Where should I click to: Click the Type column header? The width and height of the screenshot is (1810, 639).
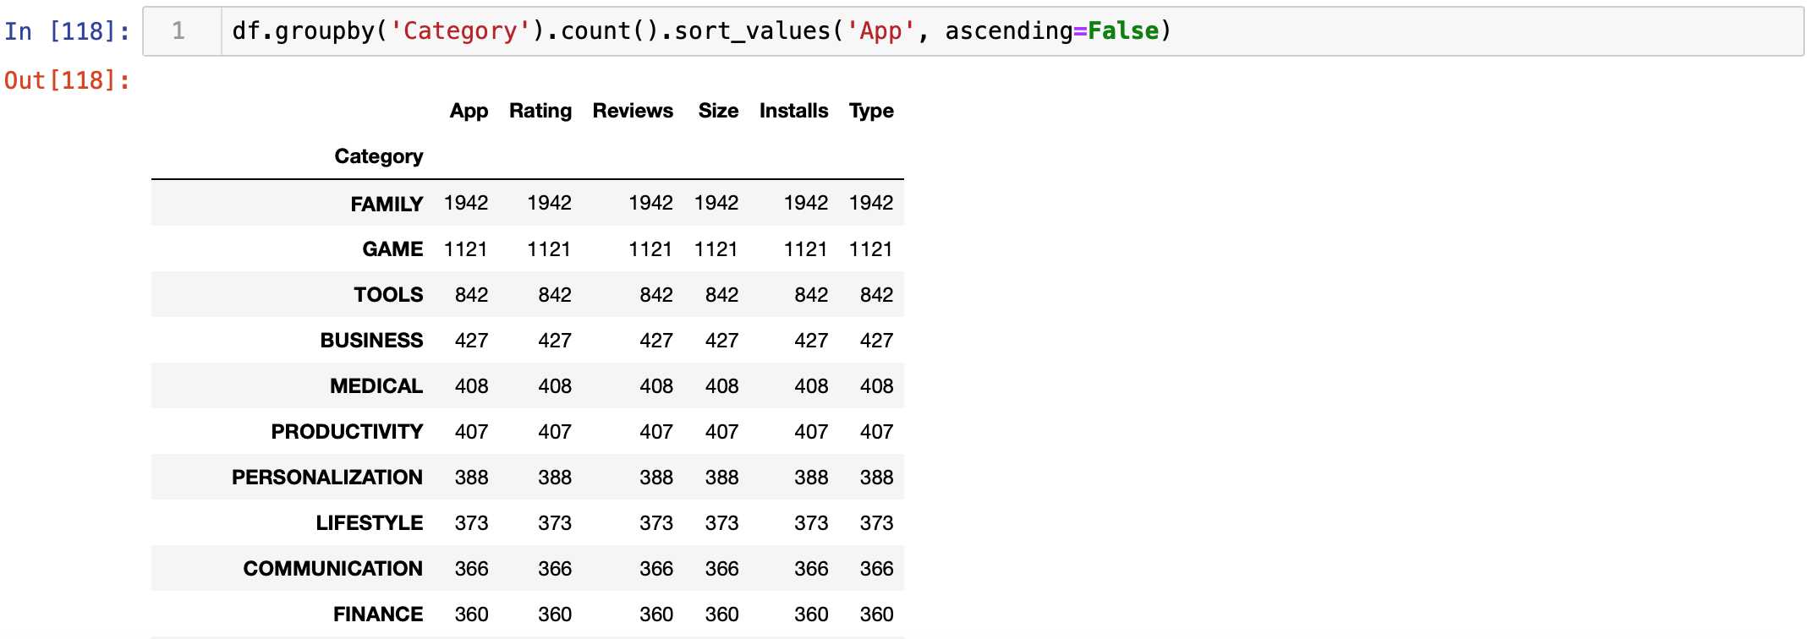[x=871, y=111]
